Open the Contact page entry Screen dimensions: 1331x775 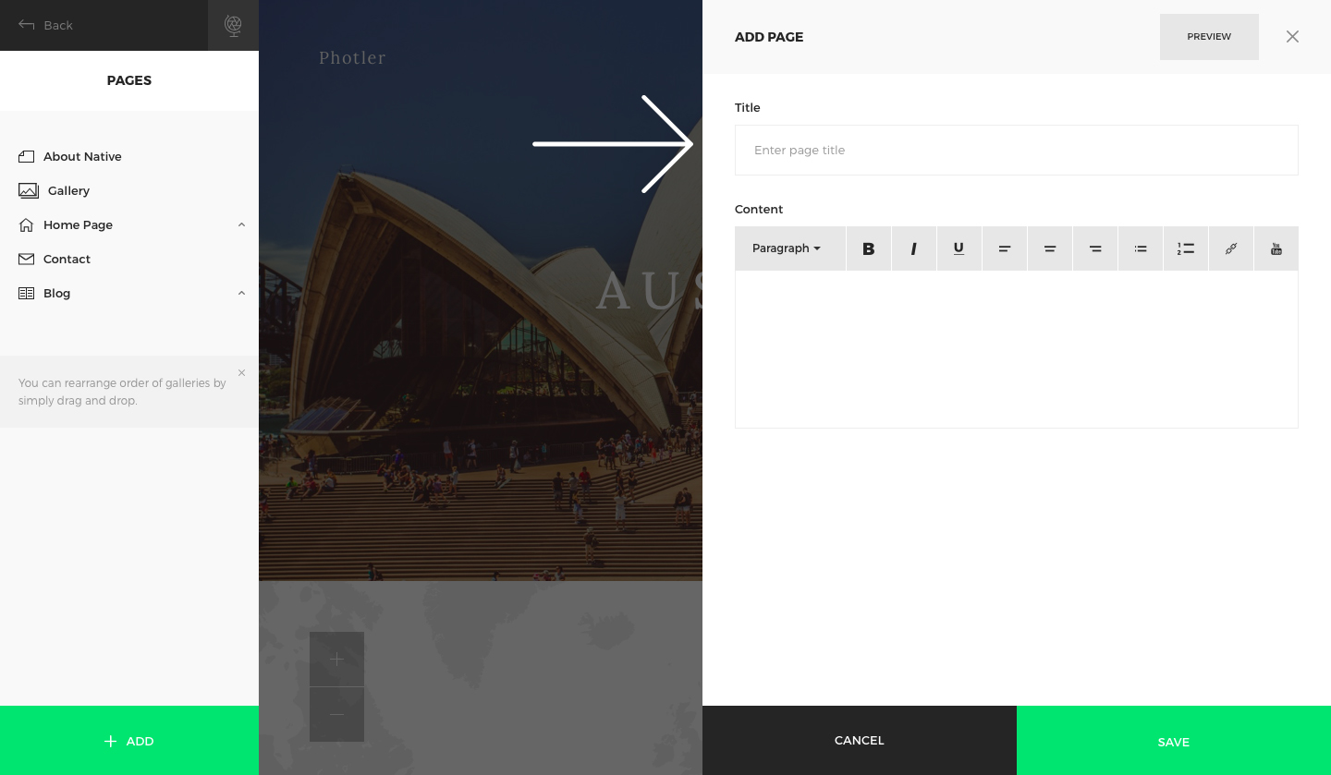(x=67, y=259)
